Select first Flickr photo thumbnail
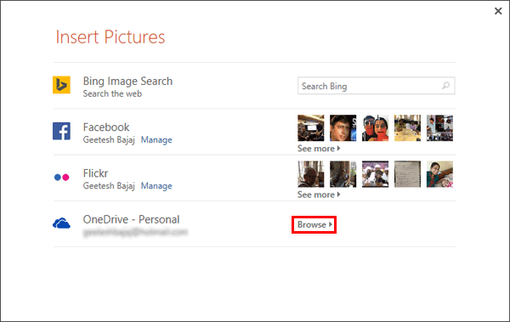This screenshot has height=322, width=510. tap(311, 174)
